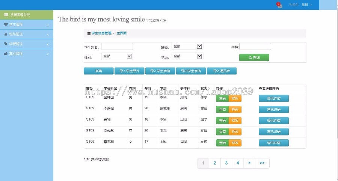The height and width of the screenshot is (181, 338).
Task: Go to page 4 in the pagination
Action: click(238, 163)
